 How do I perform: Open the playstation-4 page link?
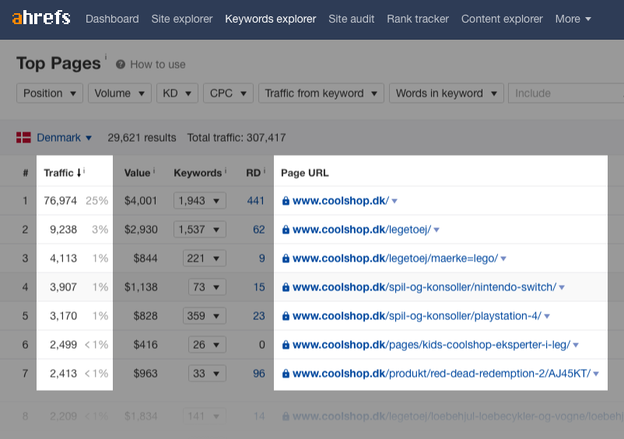[417, 316]
